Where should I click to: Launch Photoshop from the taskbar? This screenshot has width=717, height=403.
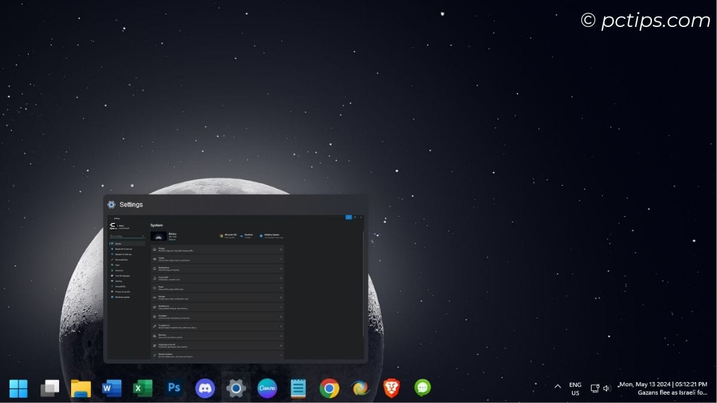pos(174,387)
